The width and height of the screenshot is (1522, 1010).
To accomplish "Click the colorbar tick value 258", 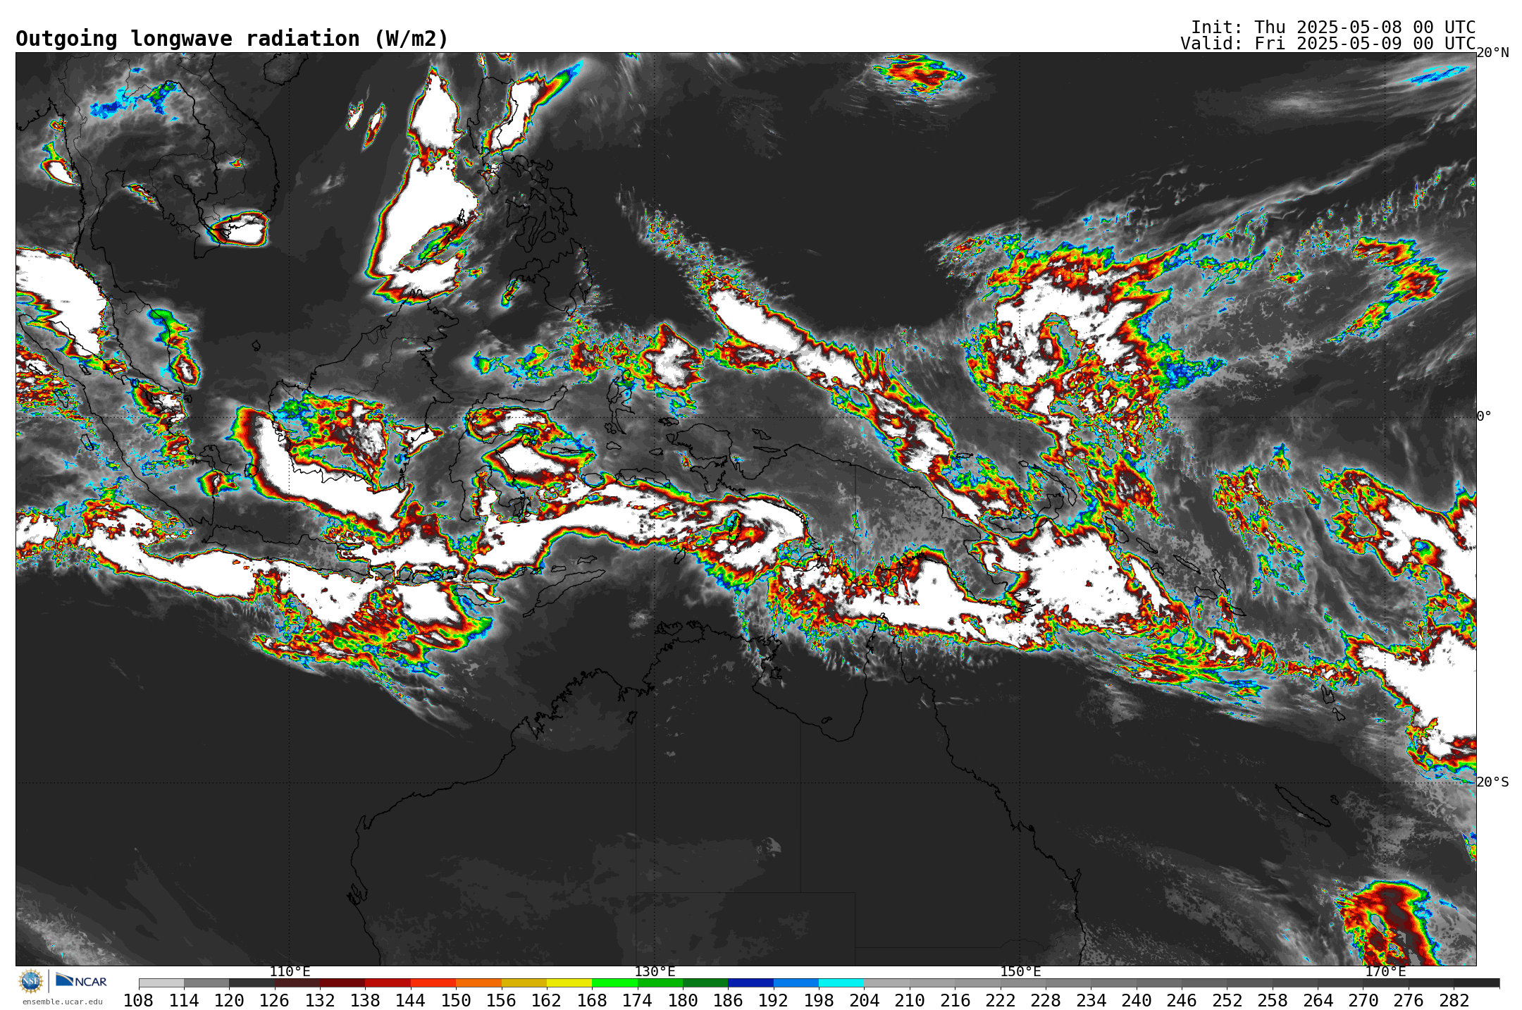I will (x=1273, y=1000).
